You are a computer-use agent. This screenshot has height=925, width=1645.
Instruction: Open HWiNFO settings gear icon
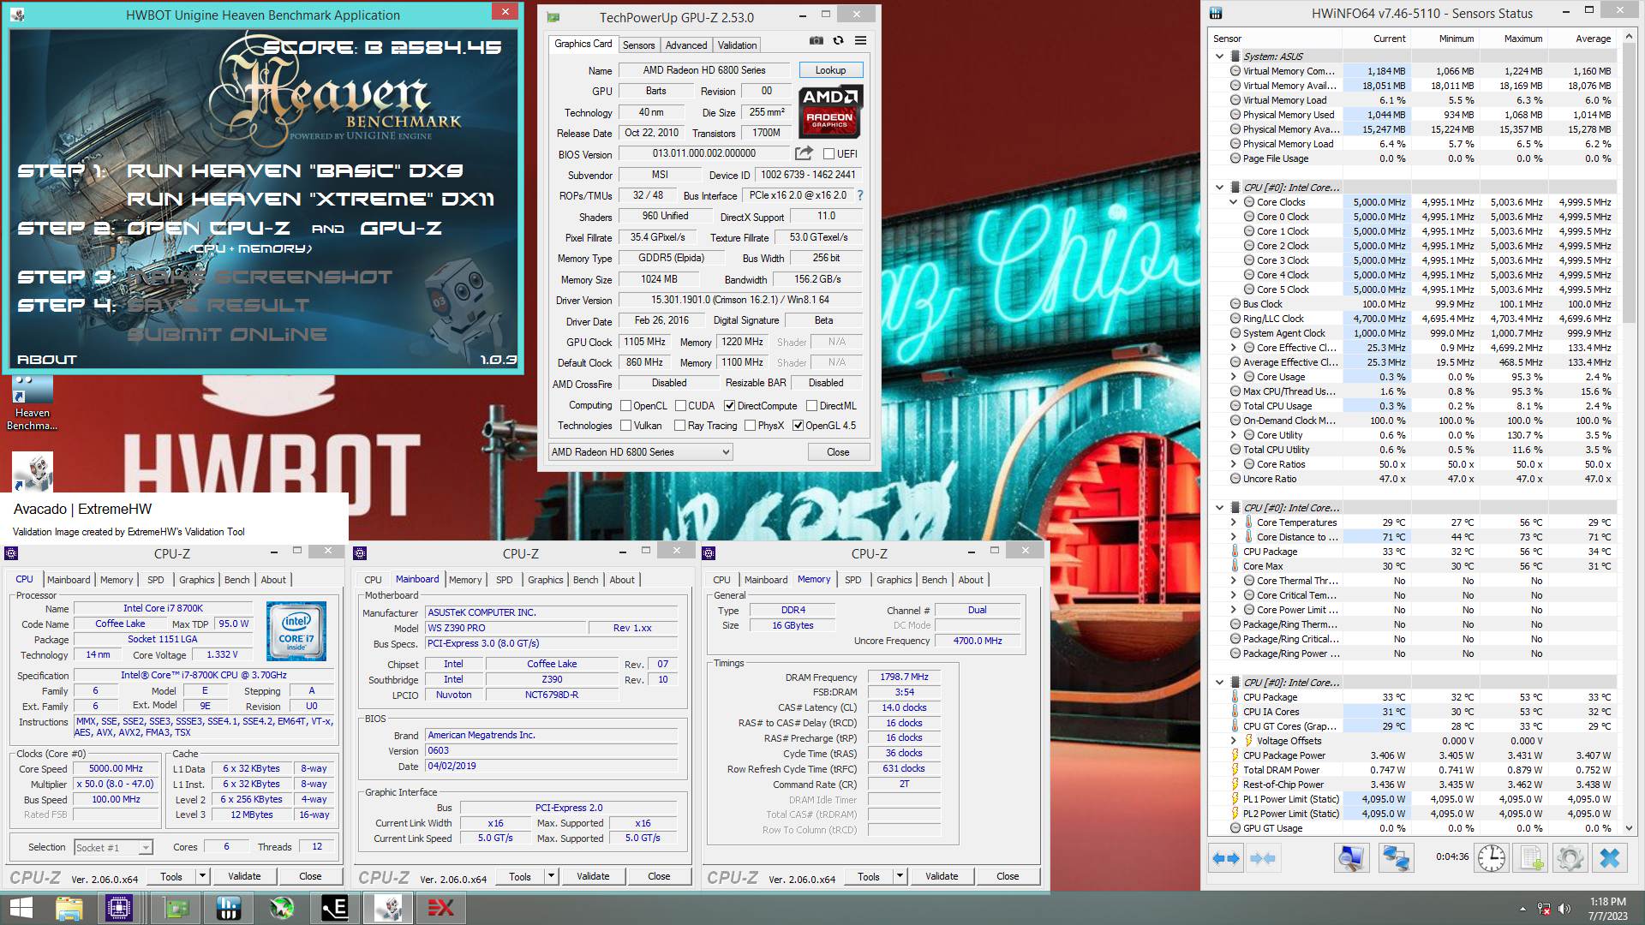point(1570,857)
